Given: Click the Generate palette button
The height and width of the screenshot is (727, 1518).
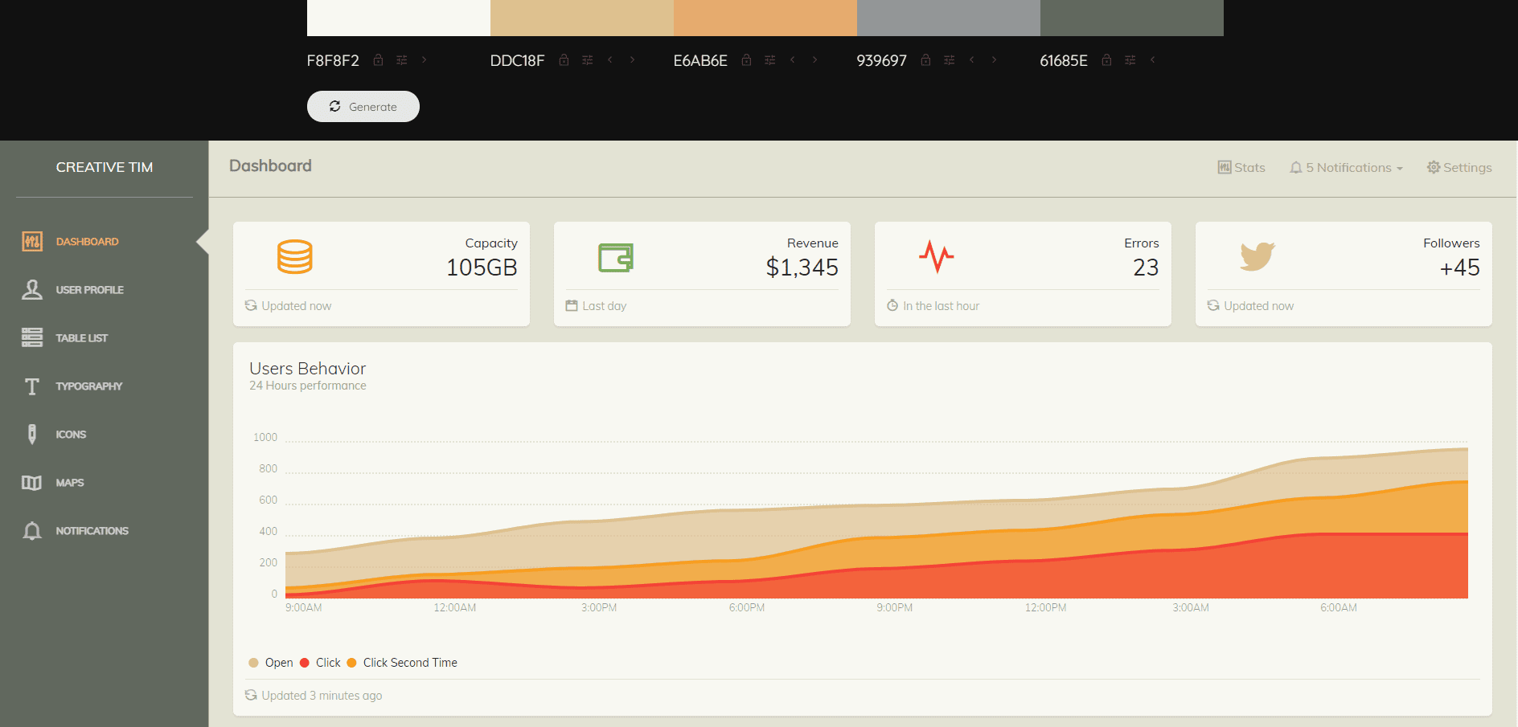Looking at the screenshot, I should click(363, 106).
